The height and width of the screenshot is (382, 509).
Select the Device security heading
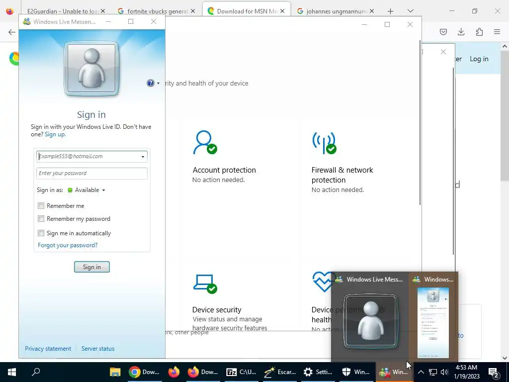217,309
